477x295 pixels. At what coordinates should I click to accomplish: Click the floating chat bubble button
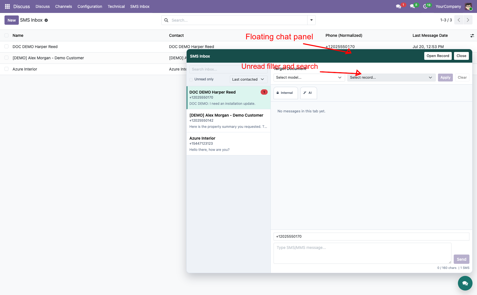click(x=465, y=283)
